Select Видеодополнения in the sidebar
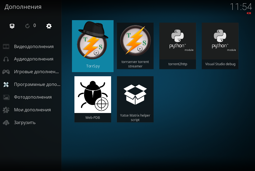 (x=34, y=46)
